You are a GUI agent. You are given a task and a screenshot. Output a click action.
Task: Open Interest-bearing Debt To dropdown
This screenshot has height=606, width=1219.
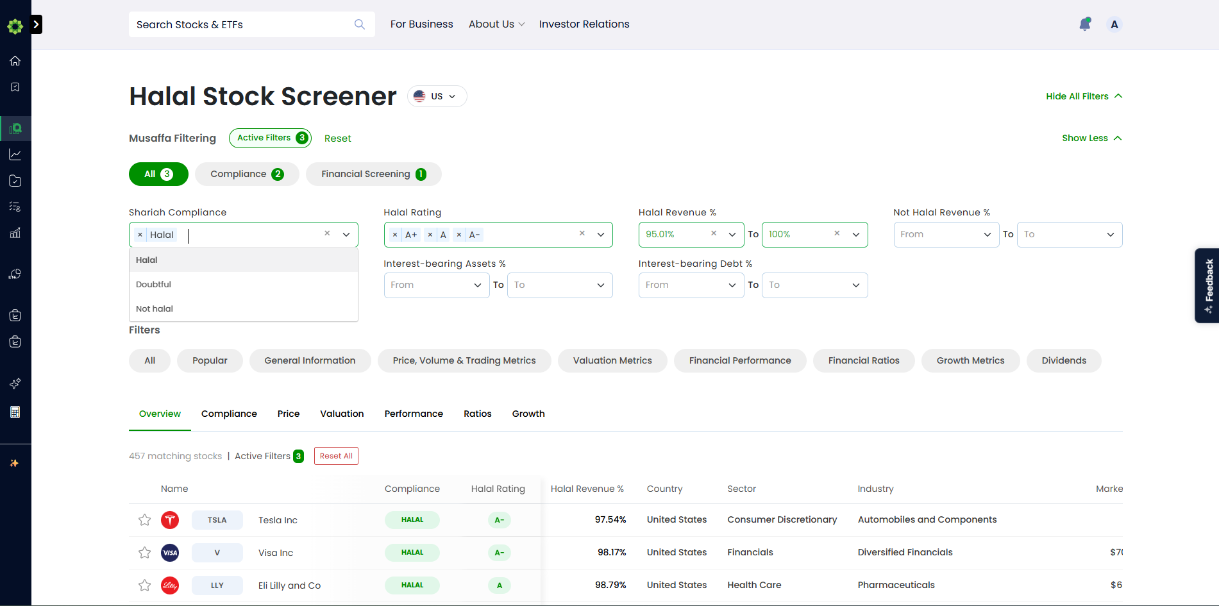click(815, 285)
